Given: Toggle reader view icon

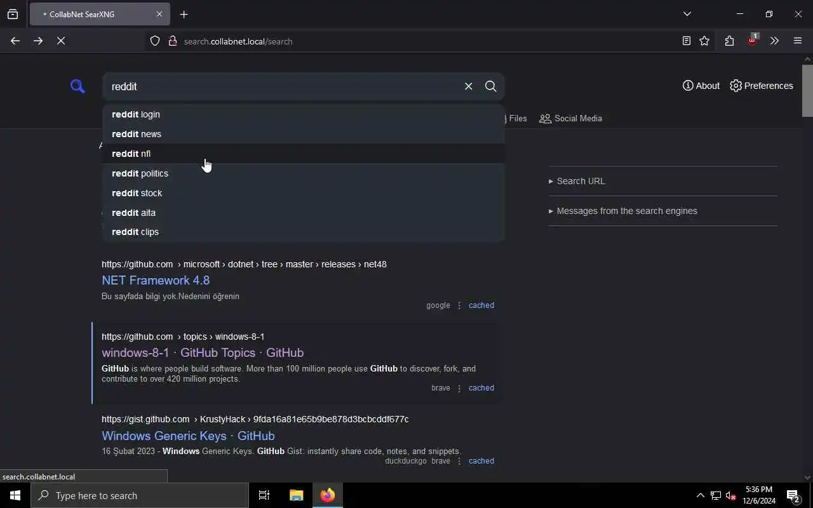Looking at the screenshot, I should [x=686, y=41].
